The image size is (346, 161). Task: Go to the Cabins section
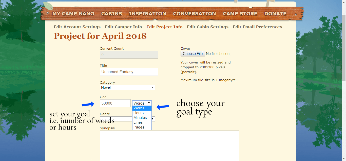(112, 14)
